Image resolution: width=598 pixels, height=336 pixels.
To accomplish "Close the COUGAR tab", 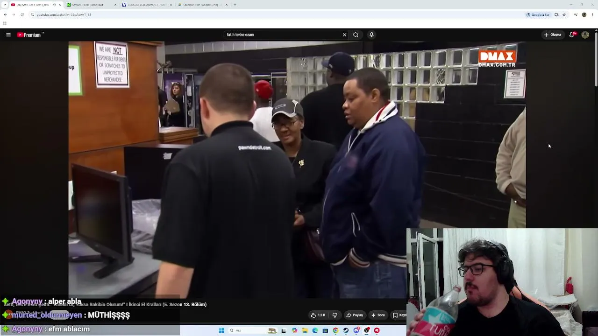I will [x=171, y=5].
